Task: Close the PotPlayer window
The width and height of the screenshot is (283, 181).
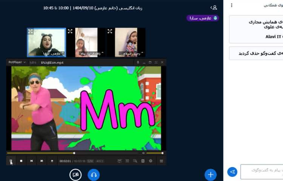Action: [x=162, y=62]
